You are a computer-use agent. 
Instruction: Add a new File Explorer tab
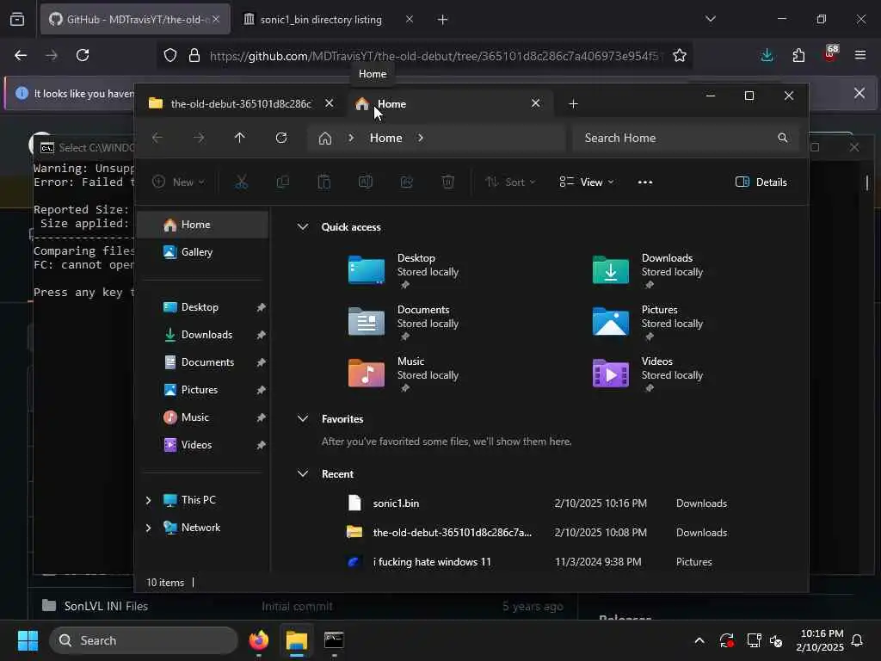(x=573, y=103)
